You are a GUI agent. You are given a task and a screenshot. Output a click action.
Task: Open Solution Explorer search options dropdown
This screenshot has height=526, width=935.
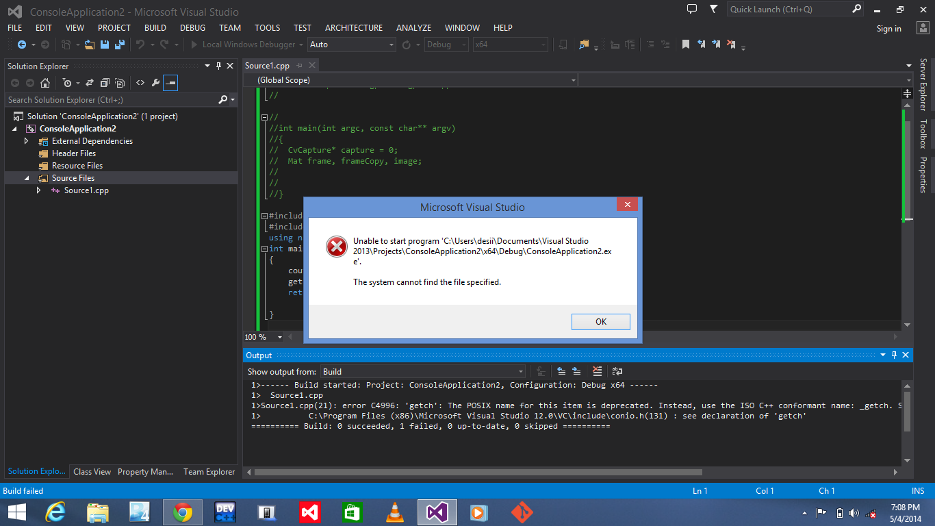tap(233, 100)
